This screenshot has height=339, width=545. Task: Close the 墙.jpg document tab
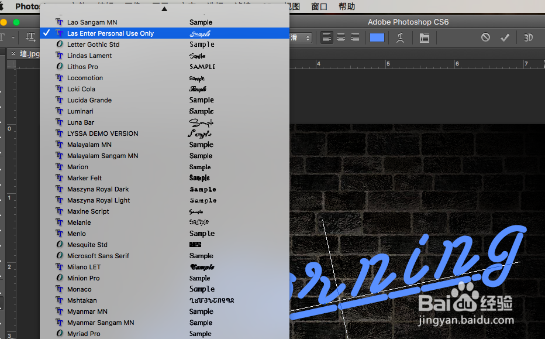click(13, 53)
